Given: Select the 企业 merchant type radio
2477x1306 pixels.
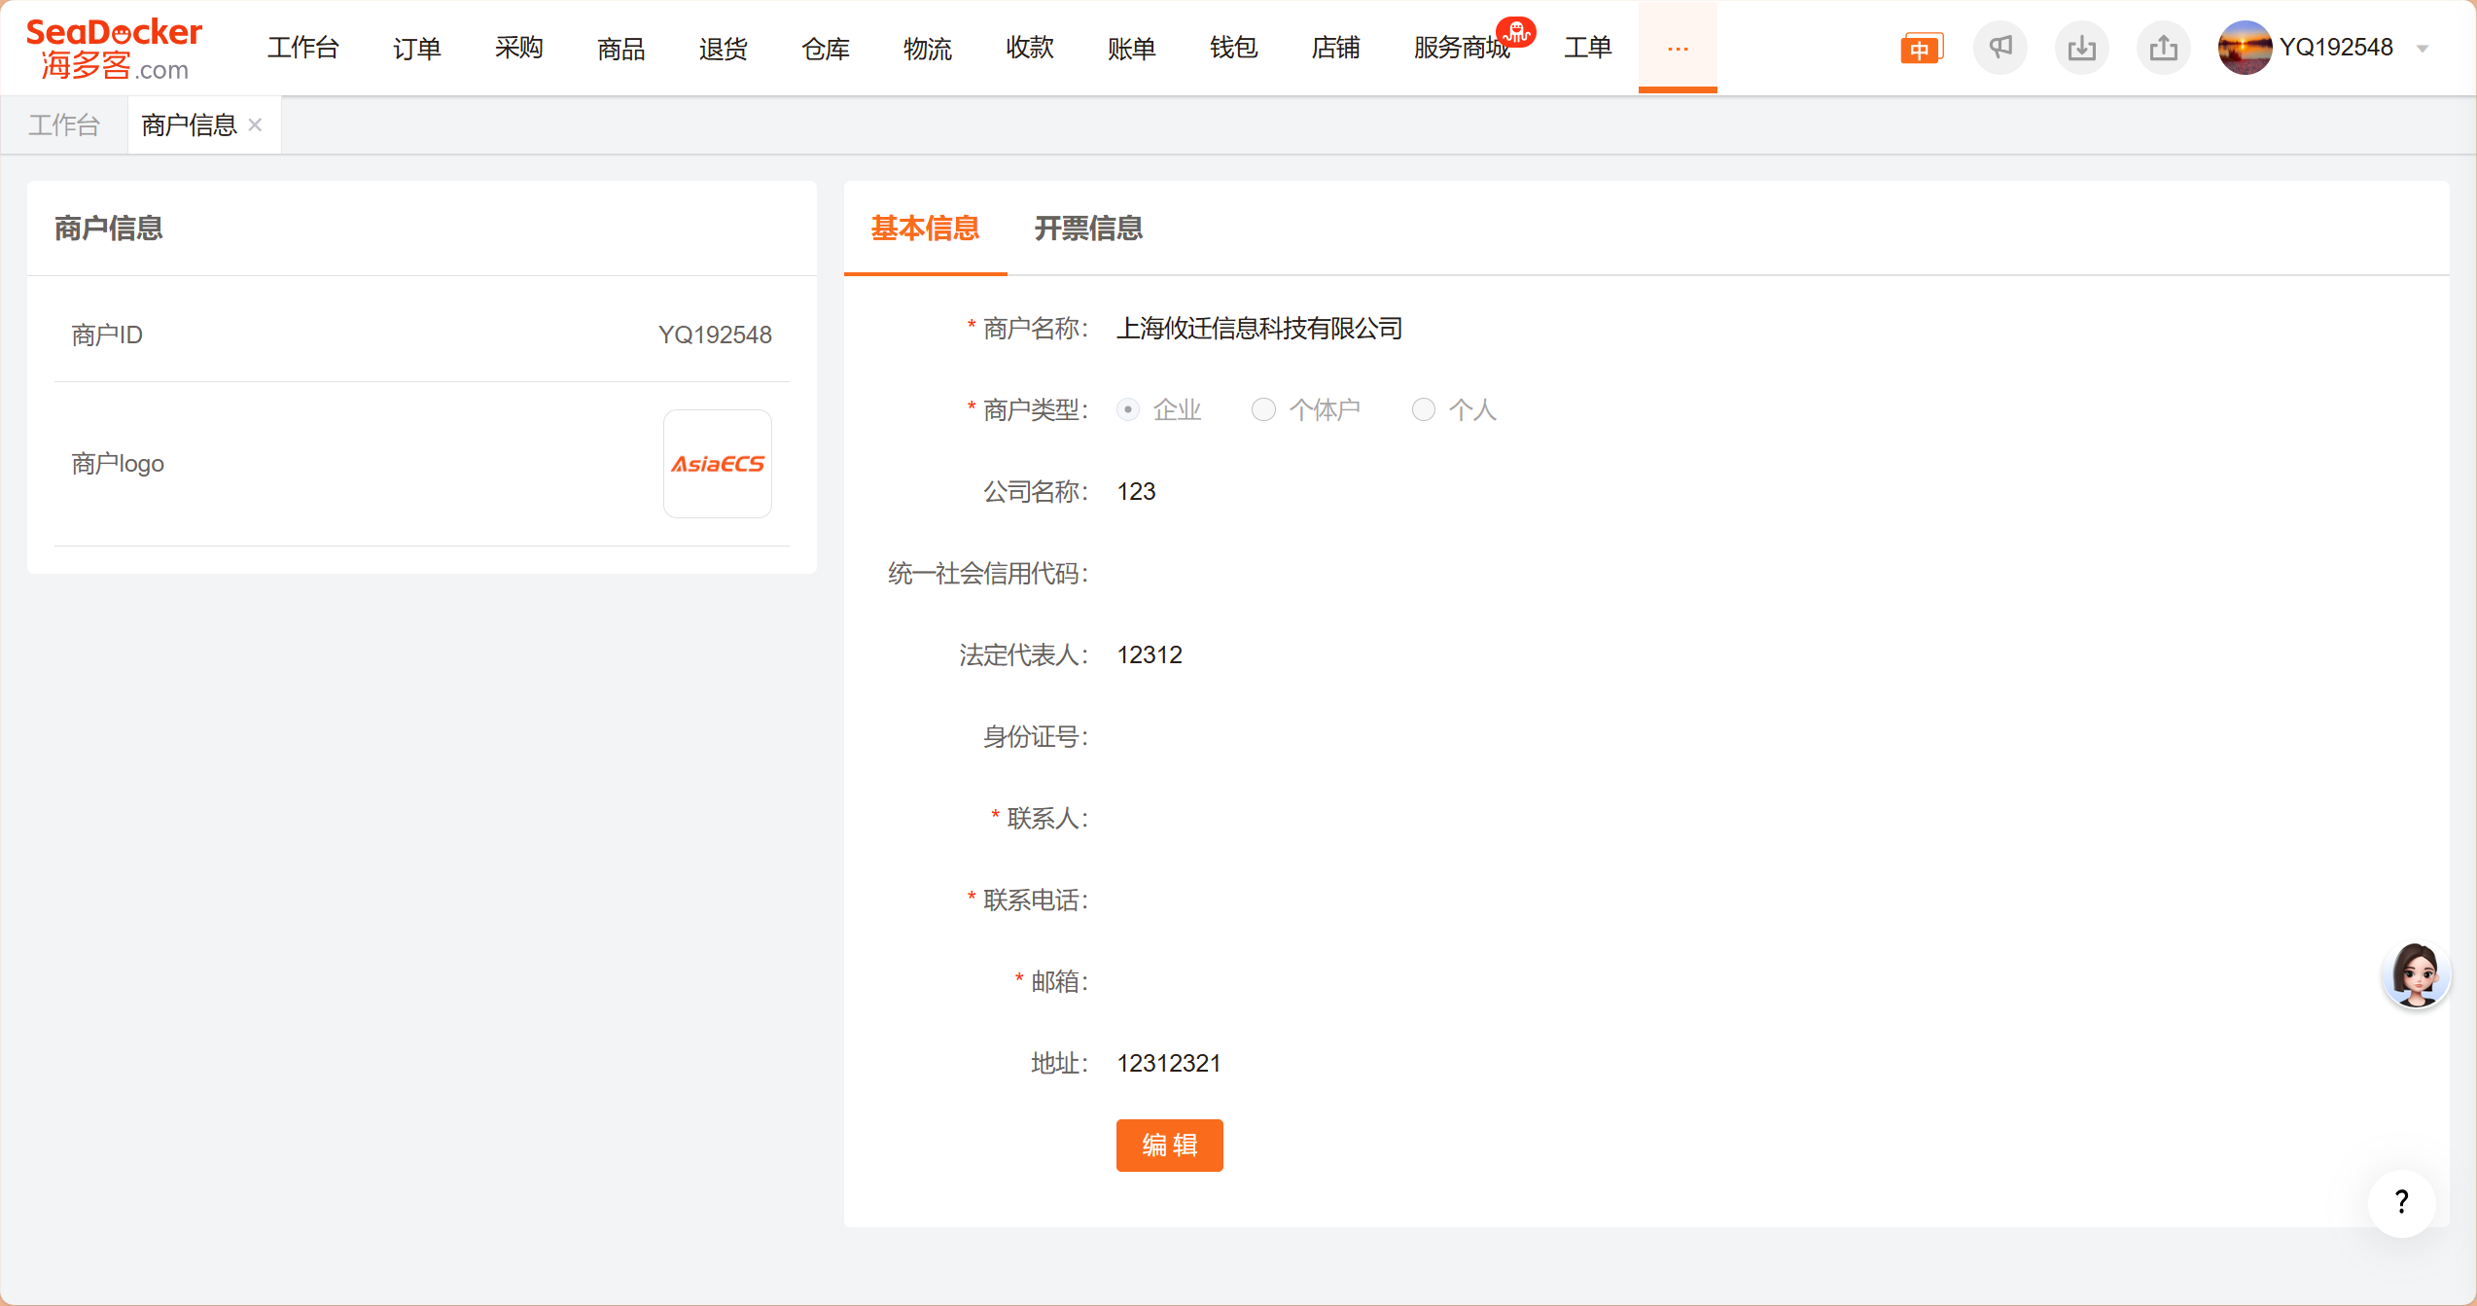Looking at the screenshot, I should tap(1128, 410).
